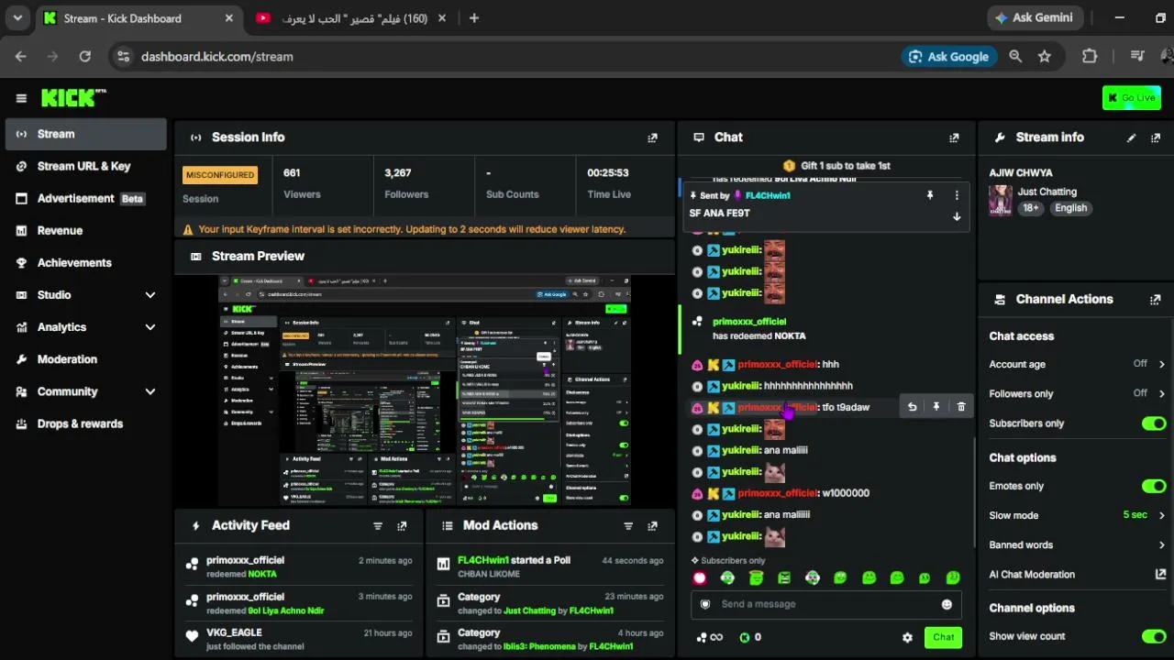Open AI Chat Moderation external link
The width and height of the screenshot is (1174, 660).
1160,574
